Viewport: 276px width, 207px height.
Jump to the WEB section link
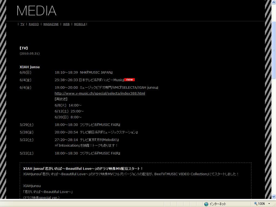click(66, 24)
